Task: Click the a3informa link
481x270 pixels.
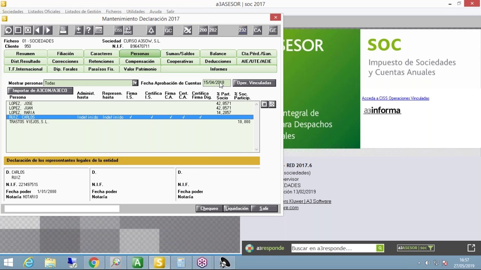Action: (382, 111)
